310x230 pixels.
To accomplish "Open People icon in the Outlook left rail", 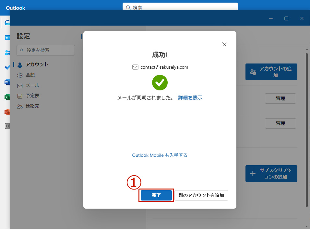I will 7,52.
